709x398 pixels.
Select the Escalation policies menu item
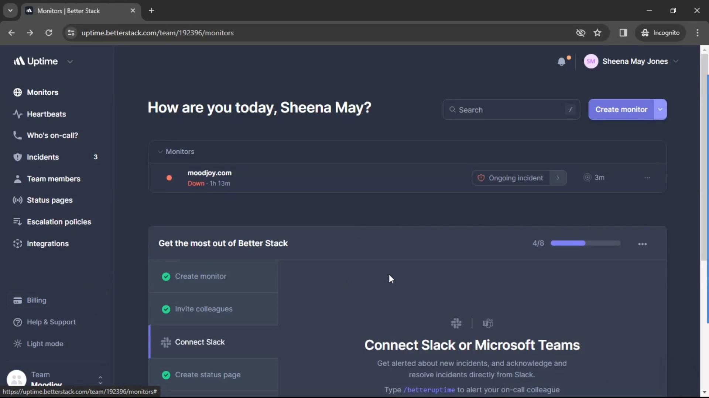(59, 222)
